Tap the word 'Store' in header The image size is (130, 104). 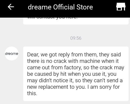[x=85, y=7]
